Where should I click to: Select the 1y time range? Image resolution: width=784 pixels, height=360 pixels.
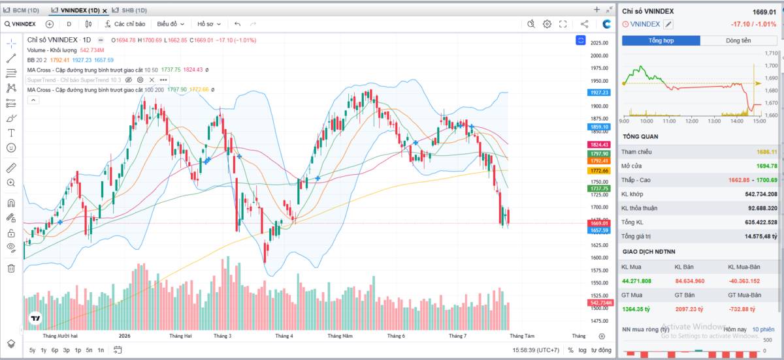point(43,350)
